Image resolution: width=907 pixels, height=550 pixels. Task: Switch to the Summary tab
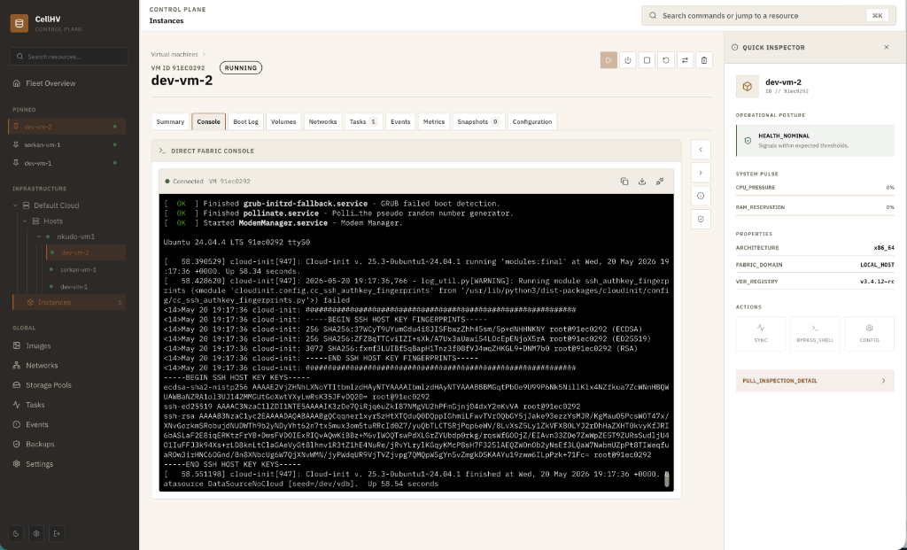pos(170,121)
